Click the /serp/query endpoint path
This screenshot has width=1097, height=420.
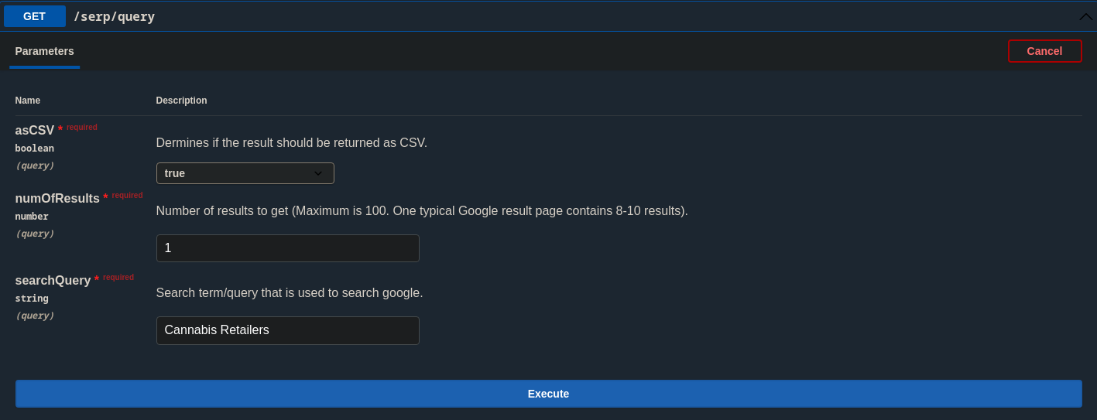click(114, 16)
